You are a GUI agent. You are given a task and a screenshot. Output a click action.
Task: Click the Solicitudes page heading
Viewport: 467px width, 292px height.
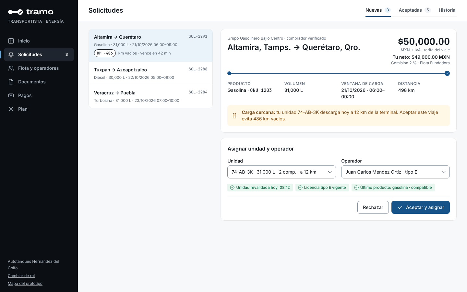pos(106,10)
